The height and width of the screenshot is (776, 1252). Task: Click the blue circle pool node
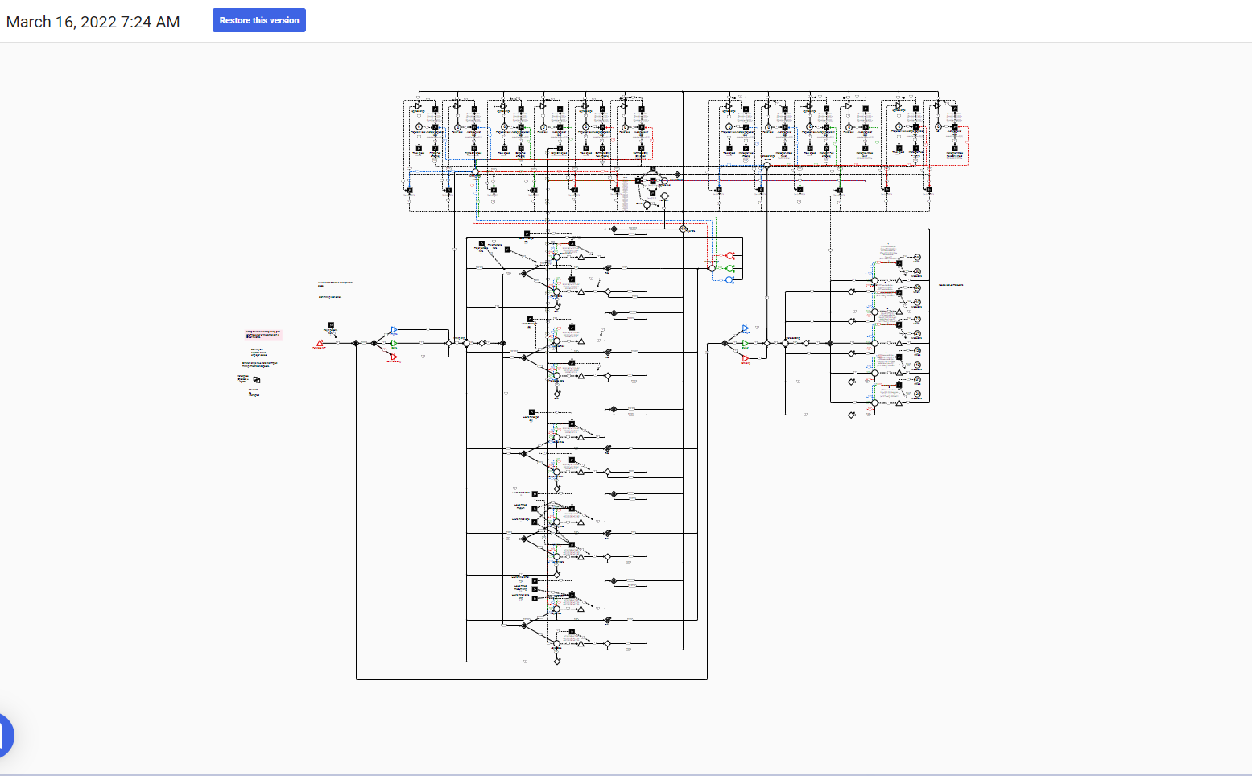pos(729,280)
